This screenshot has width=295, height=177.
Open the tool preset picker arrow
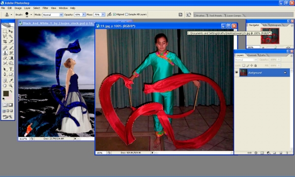(x=11, y=14)
